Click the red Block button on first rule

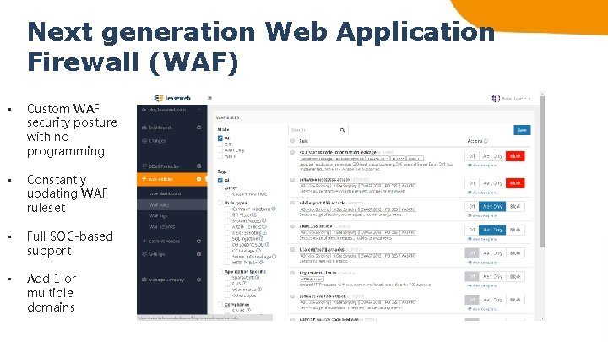tap(515, 156)
